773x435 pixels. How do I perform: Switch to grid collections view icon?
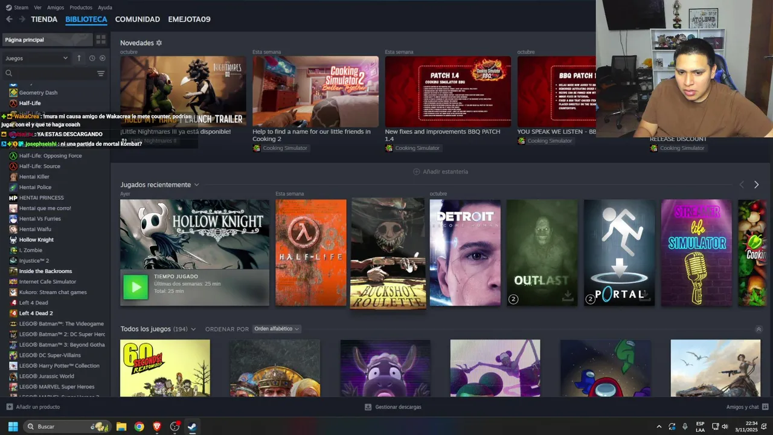click(101, 40)
